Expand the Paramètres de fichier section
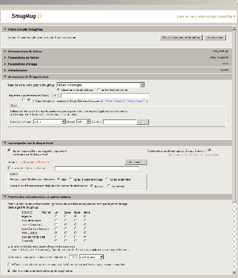This screenshot has width=238, height=278. pos(5,57)
